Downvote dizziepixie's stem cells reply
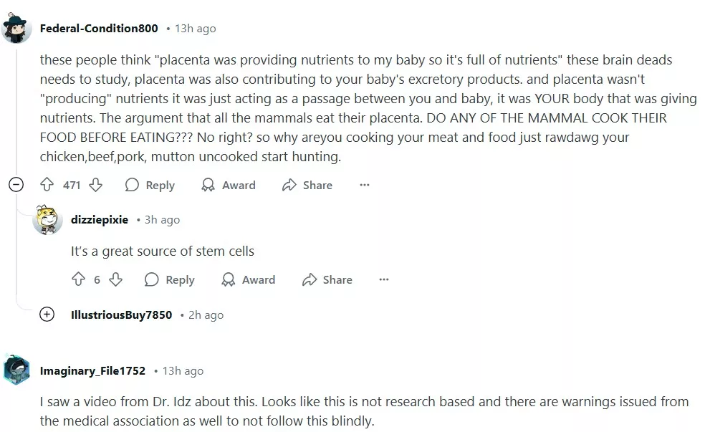The height and width of the screenshot is (432, 705). [115, 279]
